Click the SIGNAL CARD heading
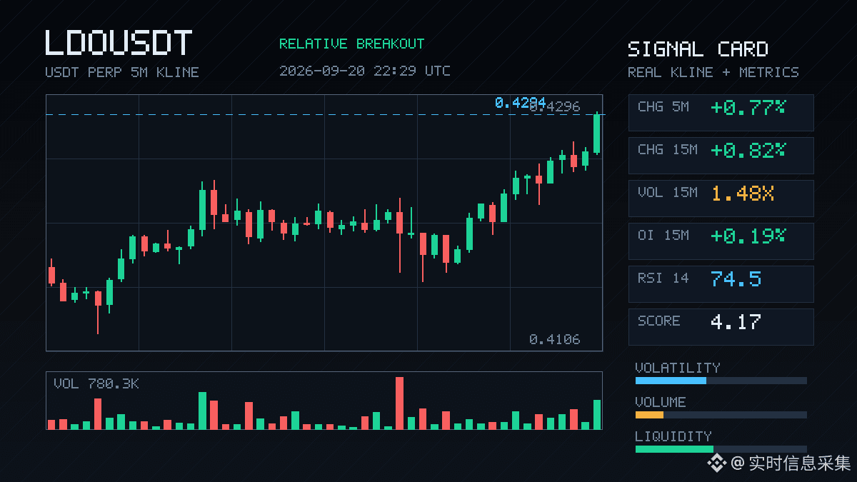This screenshot has width=857, height=482. point(698,49)
